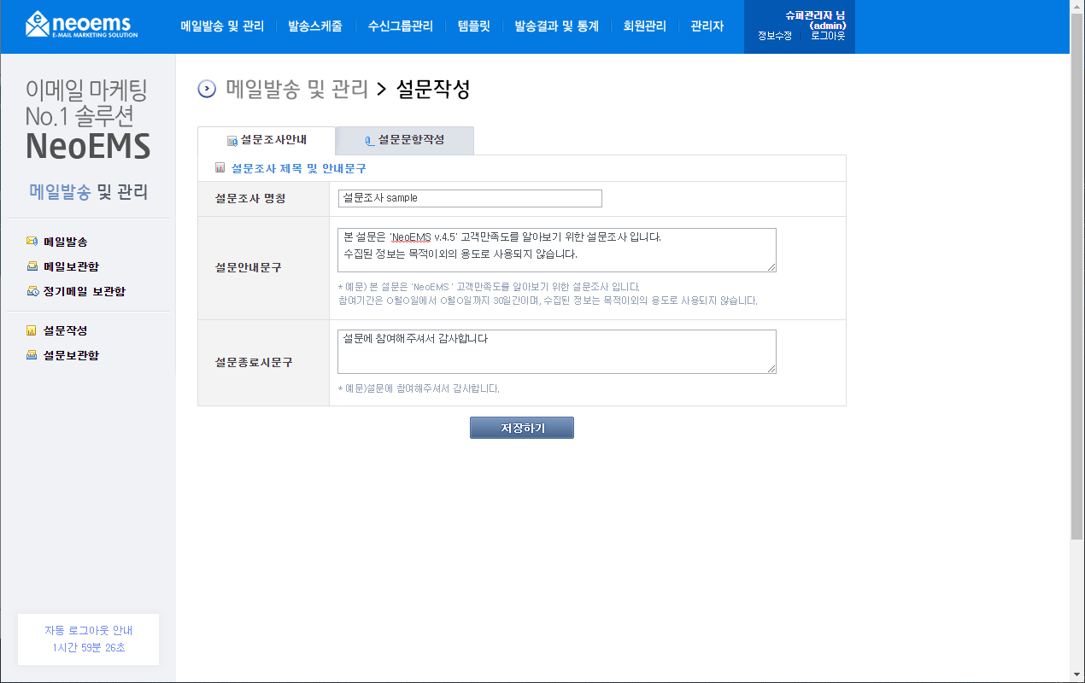Open the 발송스케줄 menu
The image size is (1085, 683).
tap(315, 26)
